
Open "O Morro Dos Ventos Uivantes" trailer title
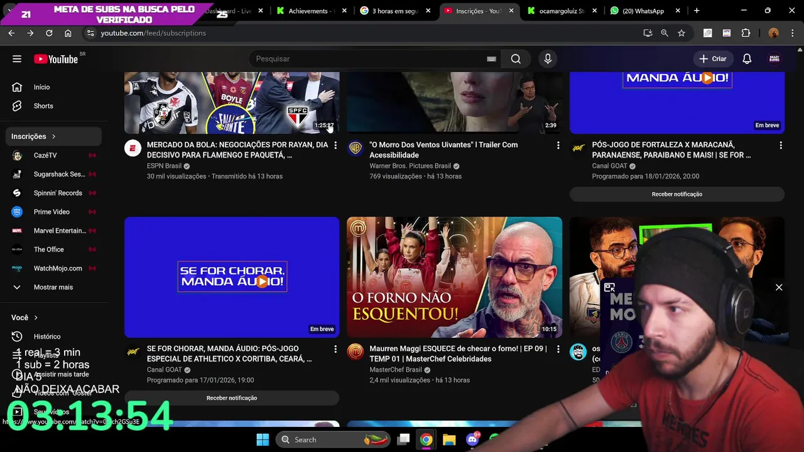443,150
